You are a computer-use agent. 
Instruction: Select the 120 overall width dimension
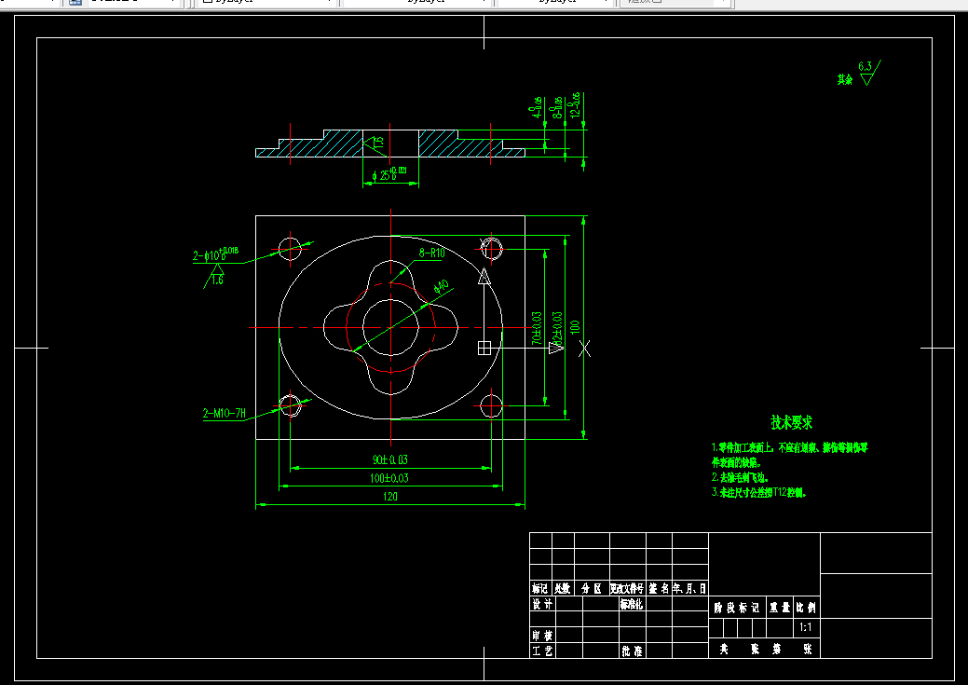coord(390,497)
